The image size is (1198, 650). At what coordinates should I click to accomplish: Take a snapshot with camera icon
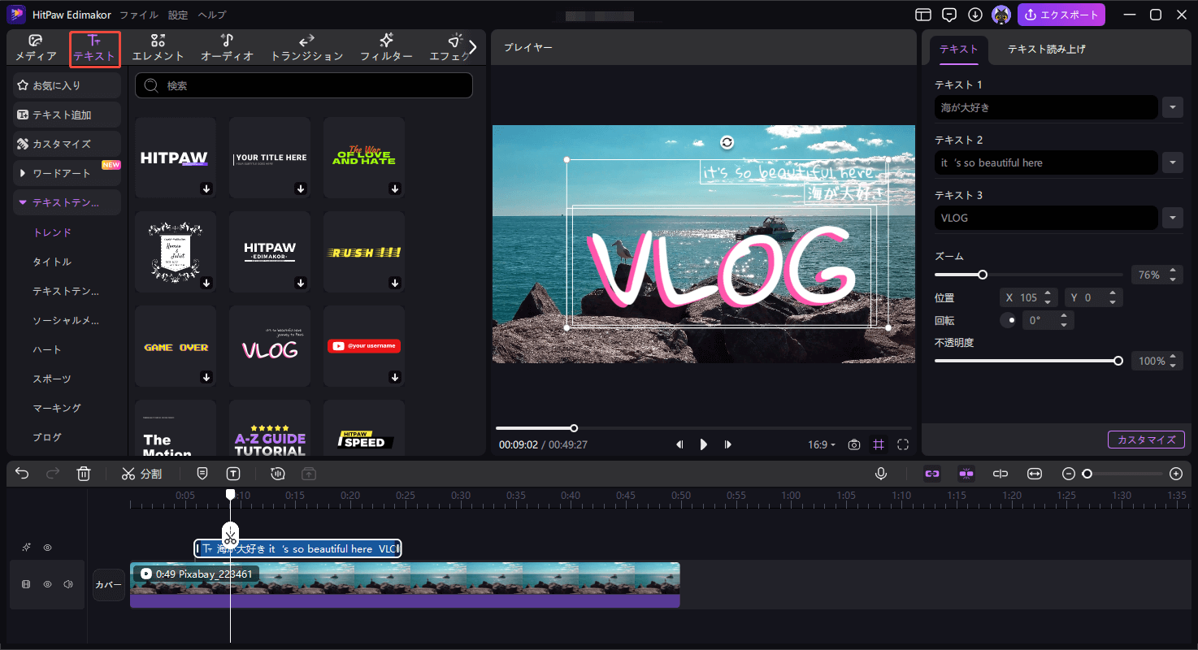pyautogui.click(x=854, y=444)
